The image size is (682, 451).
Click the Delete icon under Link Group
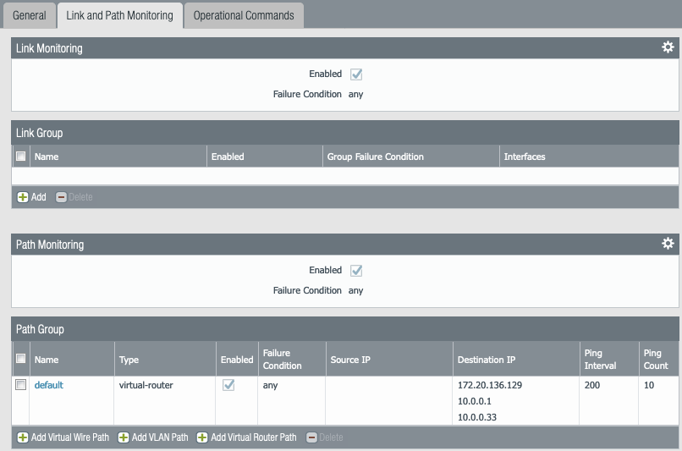[61, 197]
